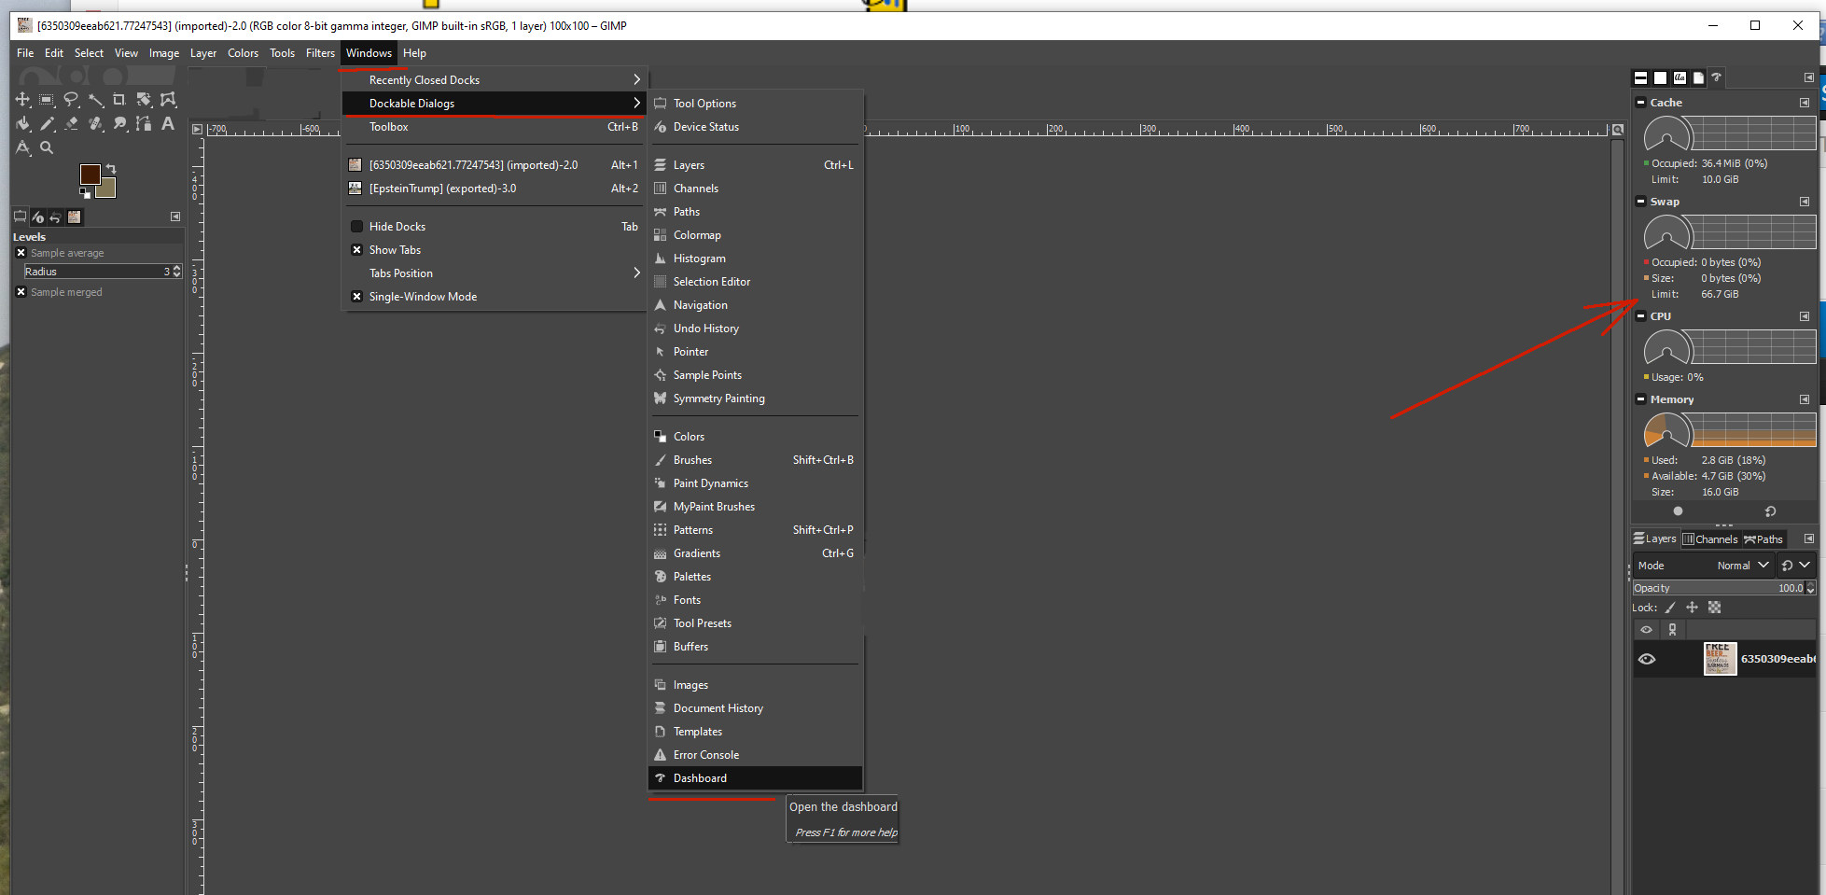Select the Bucket Fill tool
Screen dimensions: 1826x895
pos(22,123)
